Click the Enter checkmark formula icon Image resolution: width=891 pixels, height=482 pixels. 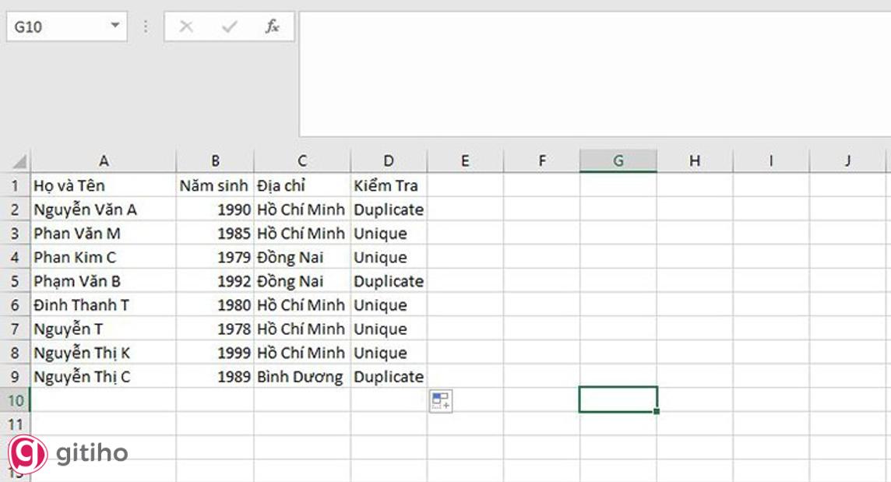click(x=229, y=26)
